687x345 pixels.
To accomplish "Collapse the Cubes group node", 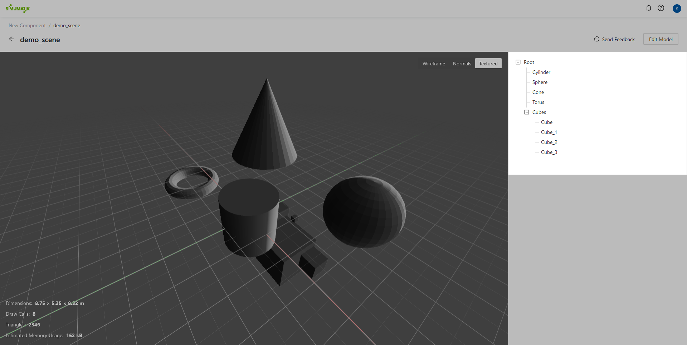I will point(526,112).
